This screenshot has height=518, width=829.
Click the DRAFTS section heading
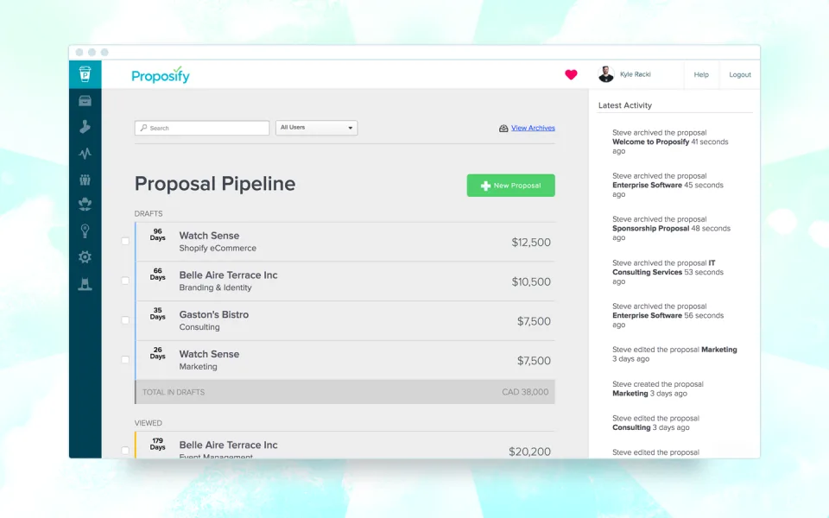click(149, 213)
